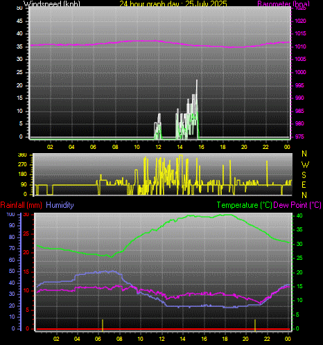Image resolution: width=323 pixels, height=345 pixels.
Task: Click the W label on wind direction scale
Action: point(305,165)
